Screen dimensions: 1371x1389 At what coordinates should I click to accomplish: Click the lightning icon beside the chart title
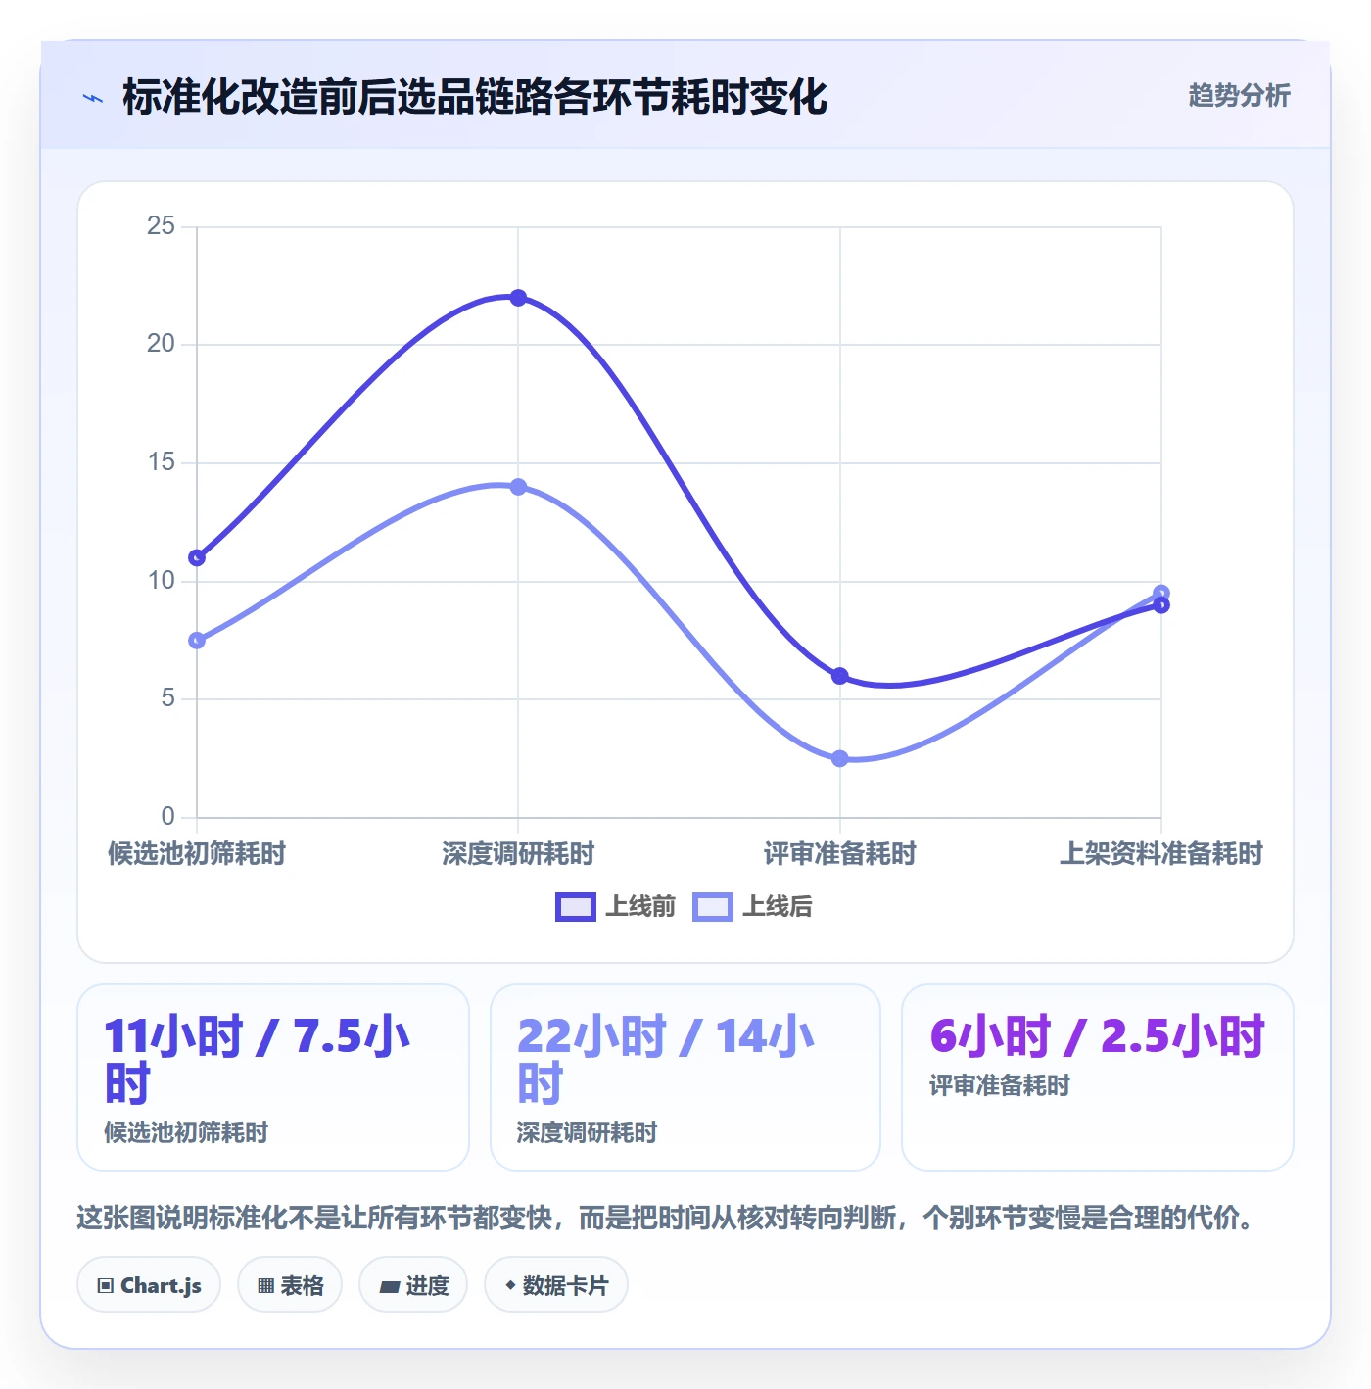tap(93, 98)
